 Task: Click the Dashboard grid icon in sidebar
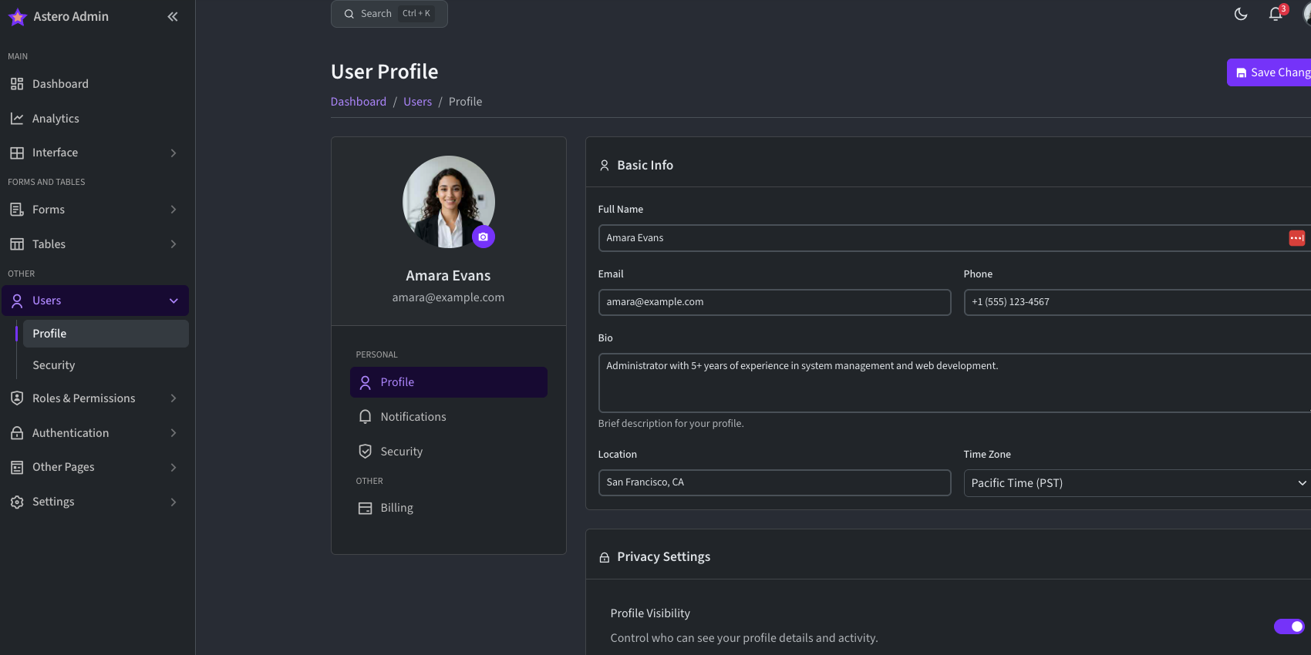click(17, 84)
